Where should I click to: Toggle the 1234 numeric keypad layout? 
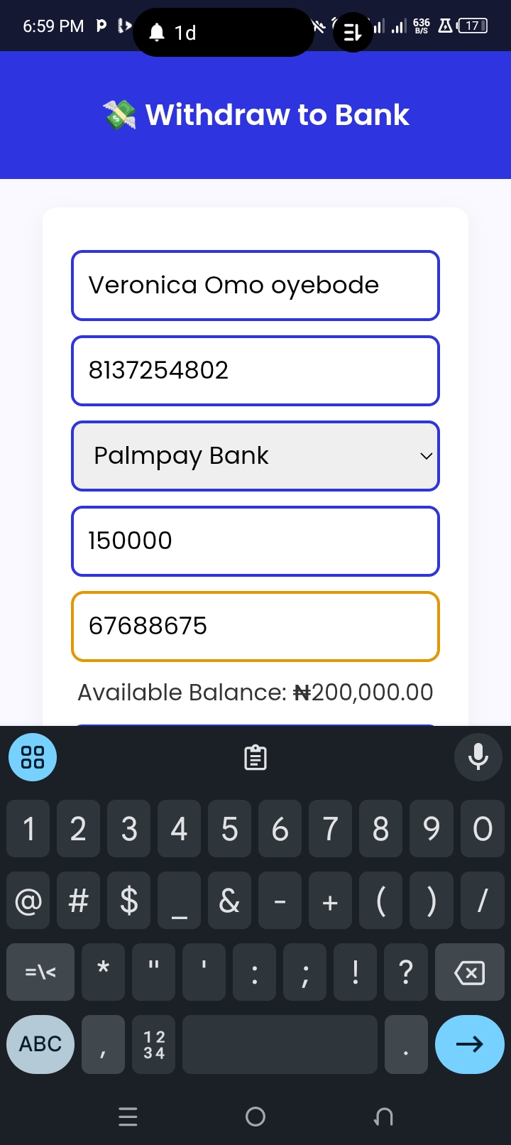[154, 1043]
